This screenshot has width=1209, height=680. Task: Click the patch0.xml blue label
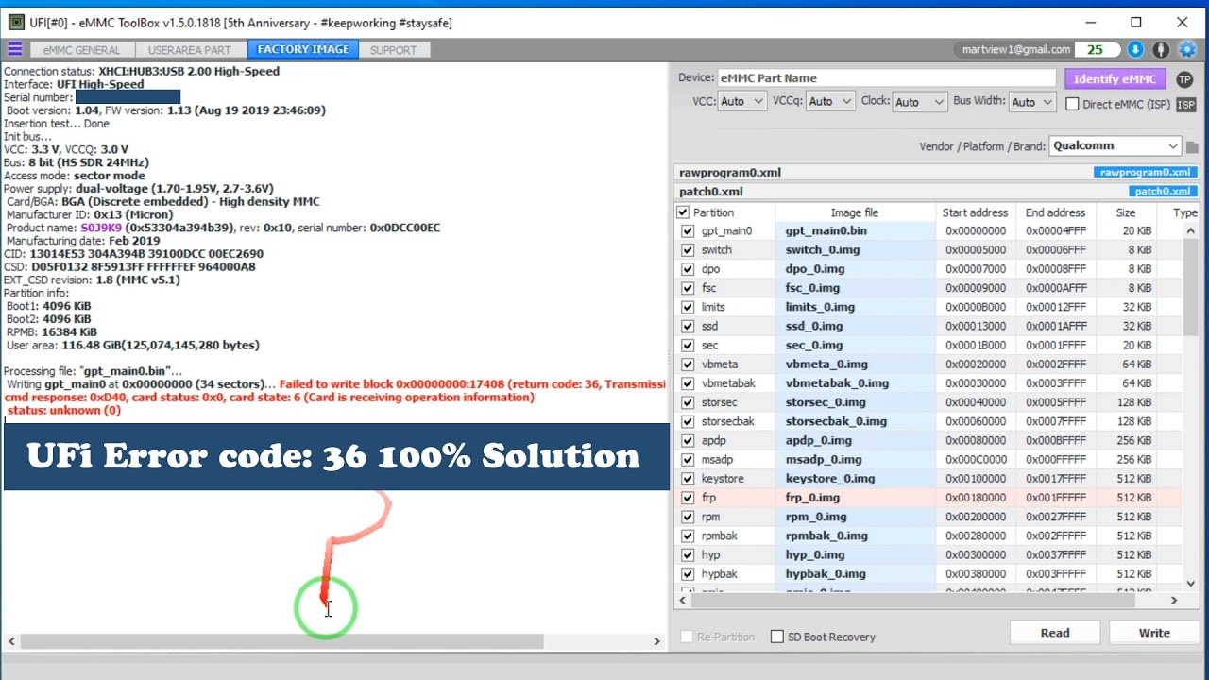[x=1162, y=192]
